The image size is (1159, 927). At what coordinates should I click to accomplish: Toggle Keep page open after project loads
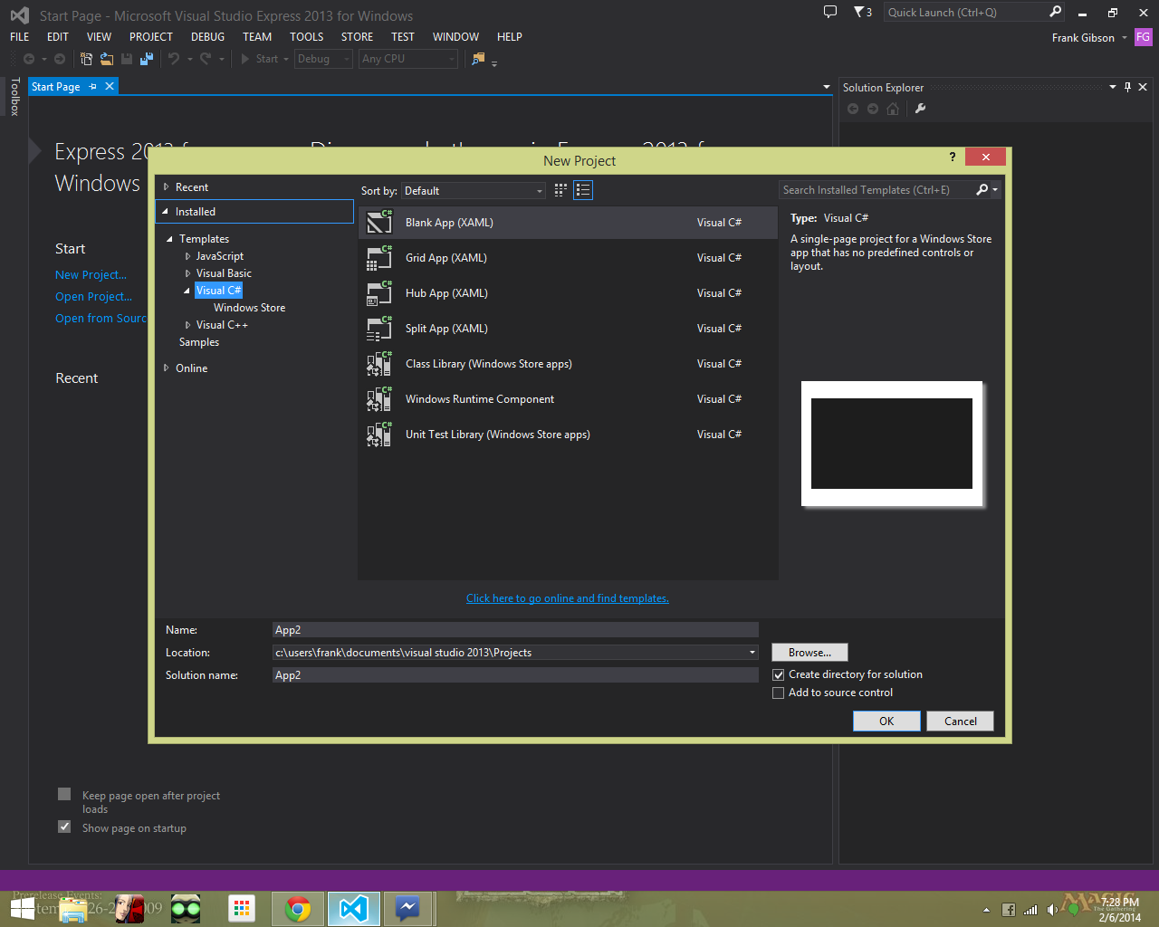[x=64, y=794]
